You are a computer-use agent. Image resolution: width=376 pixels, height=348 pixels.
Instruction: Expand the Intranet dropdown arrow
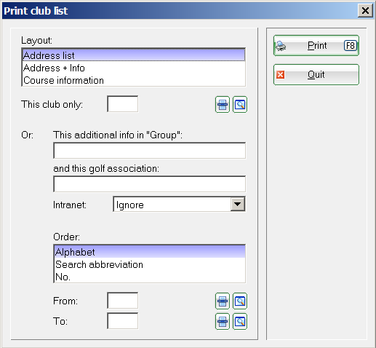click(237, 204)
